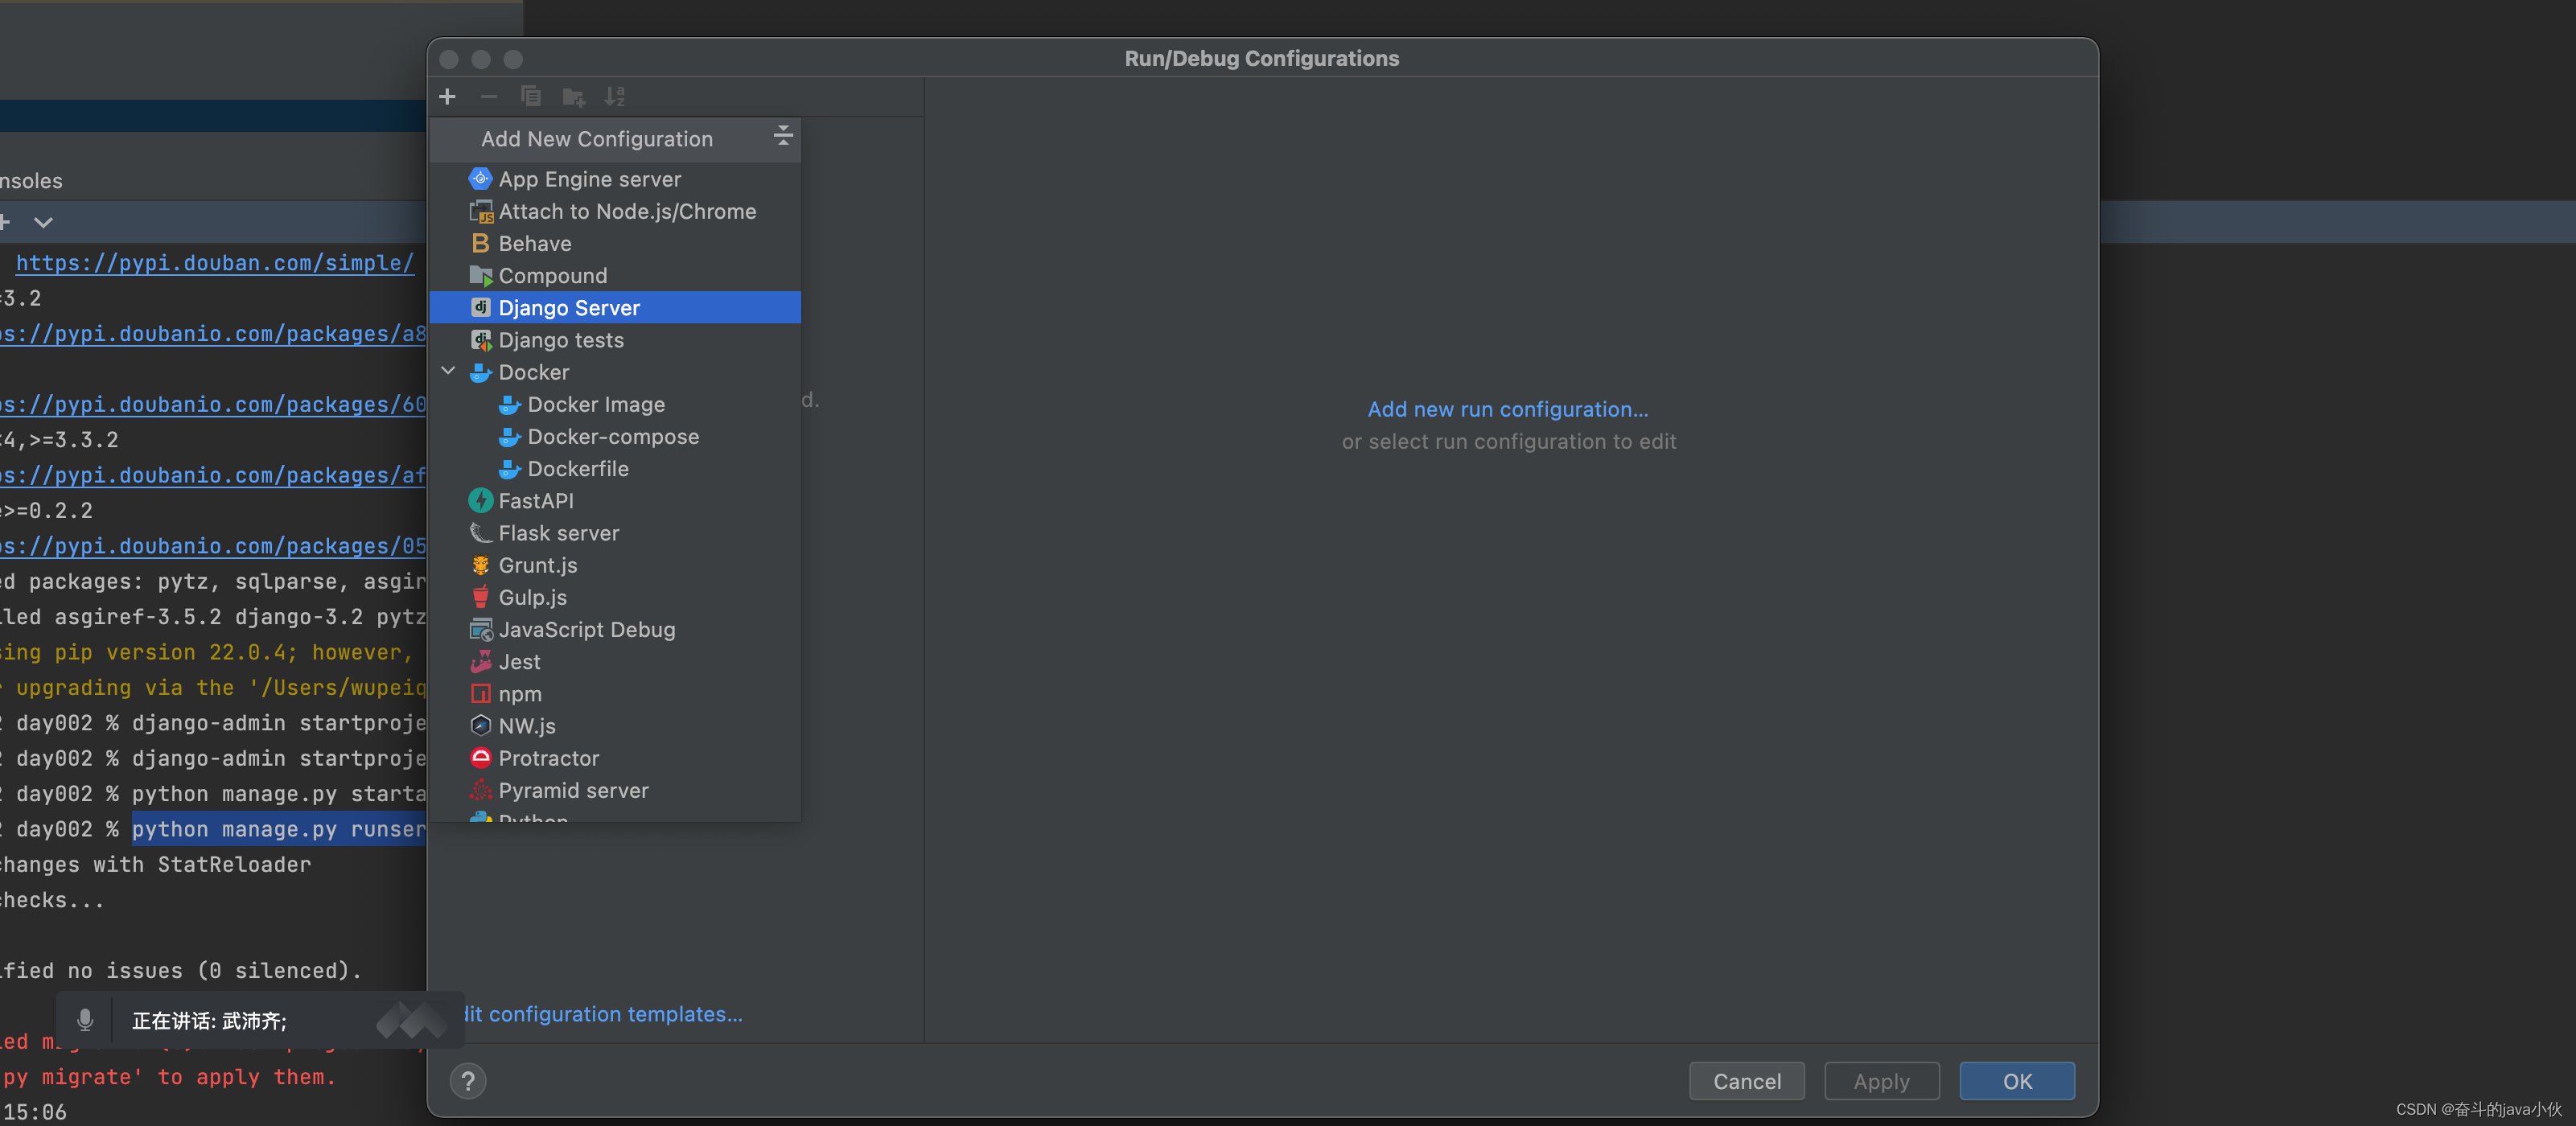Select the Behave configuration type
This screenshot has width=2576, height=1126.
(615, 243)
